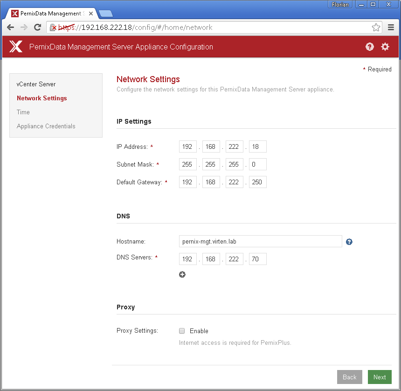The width and height of the screenshot is (401, 391).
Task: Click the PernixData X logo
Action: (16, 47)
